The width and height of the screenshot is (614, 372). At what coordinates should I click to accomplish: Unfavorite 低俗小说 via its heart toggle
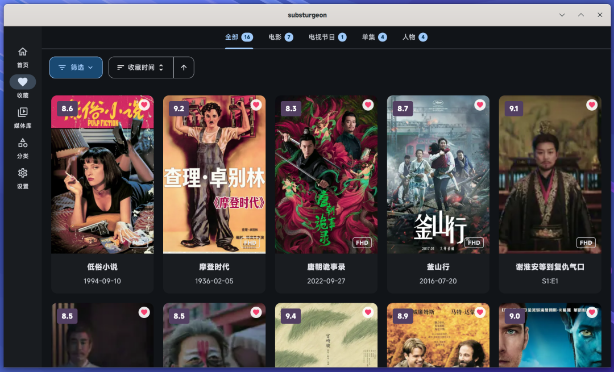[143, 105]
